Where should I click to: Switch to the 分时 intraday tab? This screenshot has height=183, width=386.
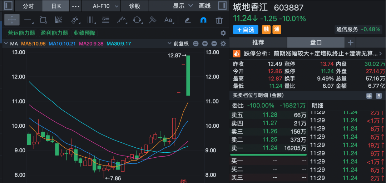[28, 6]
